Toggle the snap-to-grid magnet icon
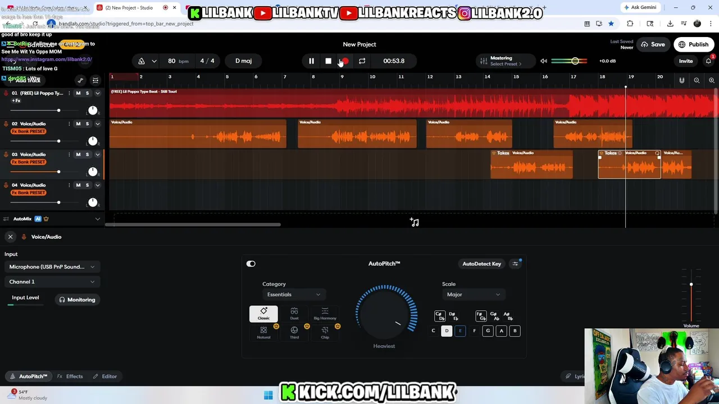This screenshot has width=719, height=404. pyautogui.click(x=681, y=80)
